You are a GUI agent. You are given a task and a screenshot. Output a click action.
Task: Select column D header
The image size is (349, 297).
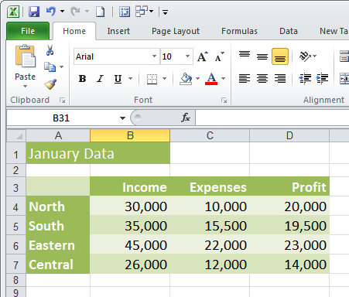tap(289, 135)
